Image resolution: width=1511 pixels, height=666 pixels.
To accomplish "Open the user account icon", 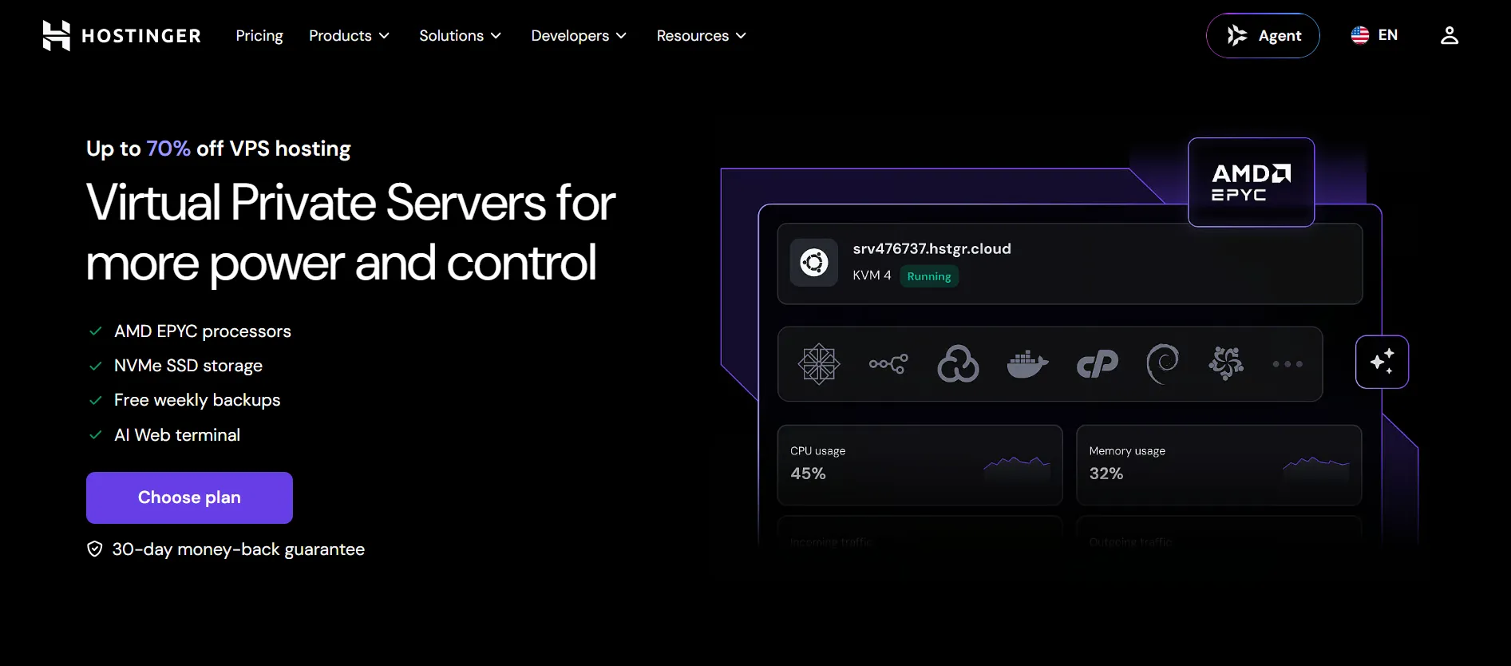I will point(1450,35).
